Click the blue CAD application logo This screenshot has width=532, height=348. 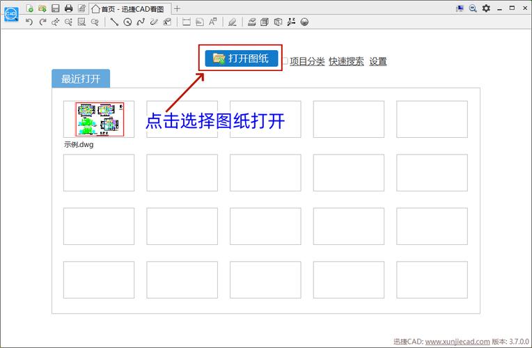pos(11,14)
